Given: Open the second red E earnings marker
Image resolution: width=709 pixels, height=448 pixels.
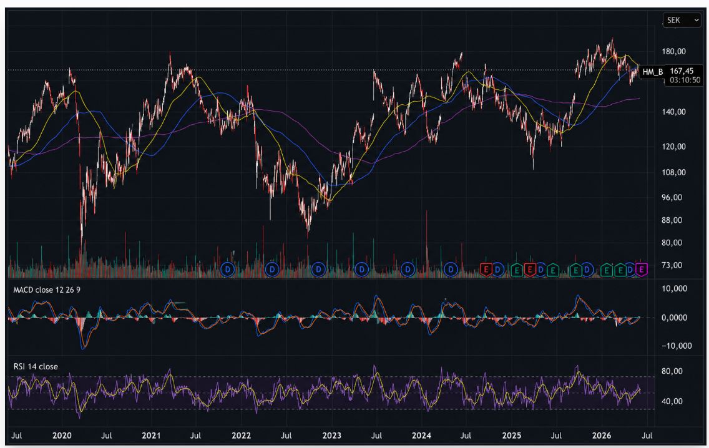Looking at the screenshot, I should point(530,270).
